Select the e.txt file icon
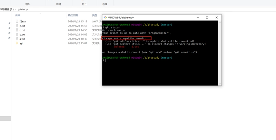The height and width of the screenshot is (140, 276). click(x=17, y=26)
